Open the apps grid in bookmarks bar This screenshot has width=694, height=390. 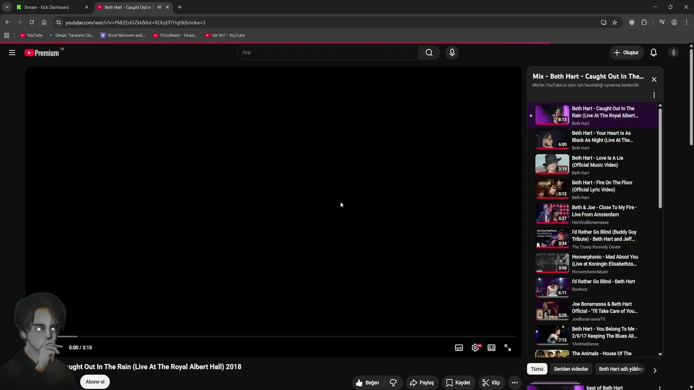[x=7, y=35]
